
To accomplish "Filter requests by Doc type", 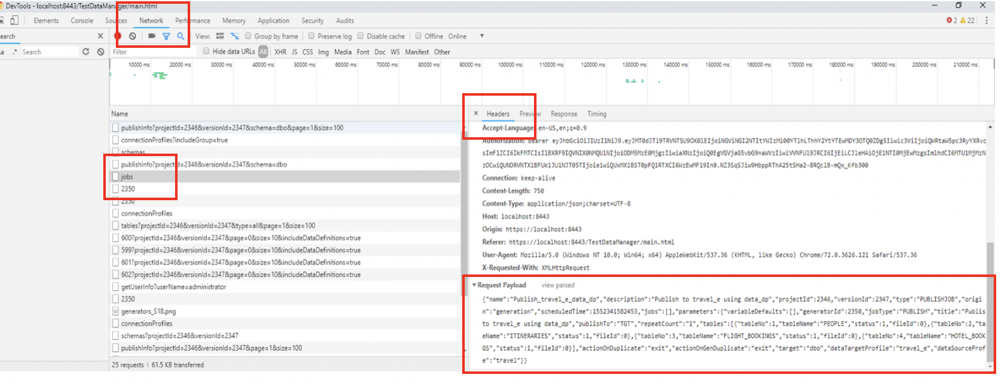I will pyautogui.click(x=380, y=52).
